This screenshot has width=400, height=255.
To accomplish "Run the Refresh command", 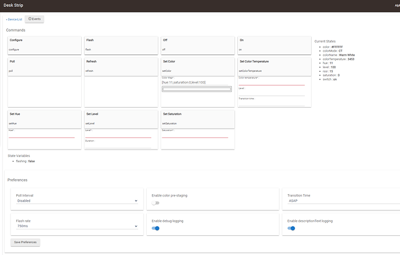I will tap(121, 67).
